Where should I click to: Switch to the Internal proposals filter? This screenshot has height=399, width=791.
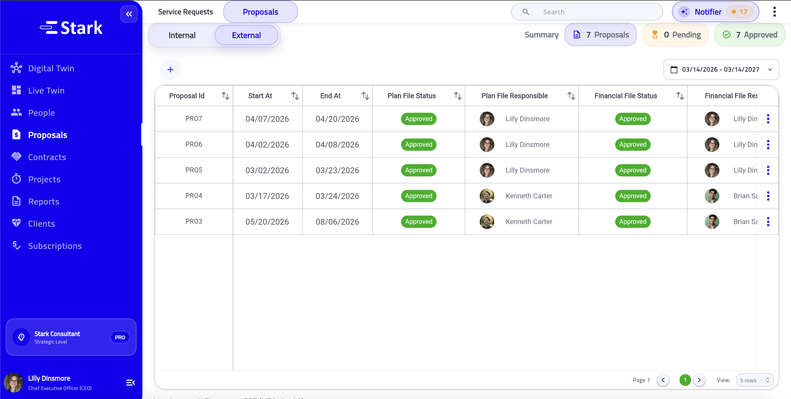point(182,35)
